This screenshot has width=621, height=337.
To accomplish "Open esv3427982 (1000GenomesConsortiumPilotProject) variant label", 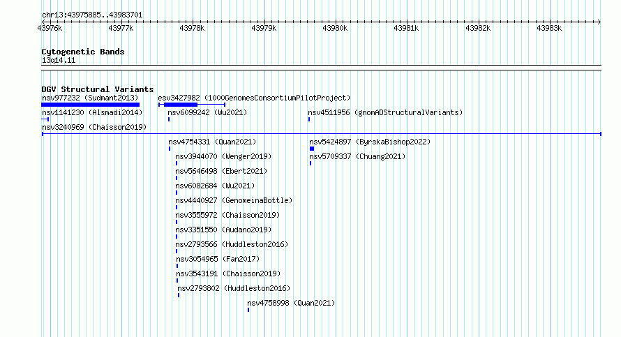I will (254, 98).
